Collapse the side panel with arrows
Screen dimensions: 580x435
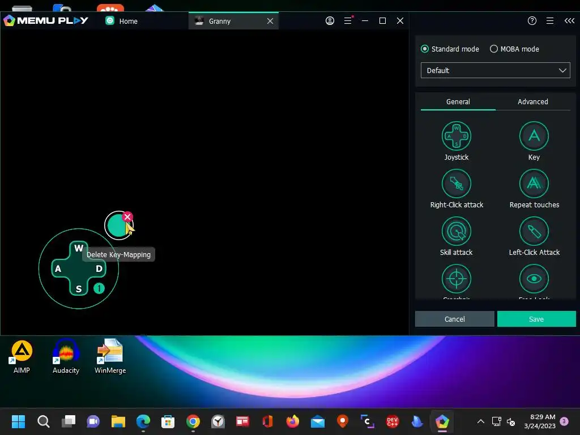pos(569,21)
